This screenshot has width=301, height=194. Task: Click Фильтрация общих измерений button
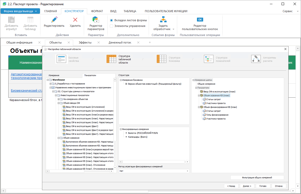click(257, 177)
